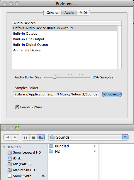This screenshot has height=180, width=134.
Task: Toggle the Enable ReWire checkbox
Action: [17, 107]
